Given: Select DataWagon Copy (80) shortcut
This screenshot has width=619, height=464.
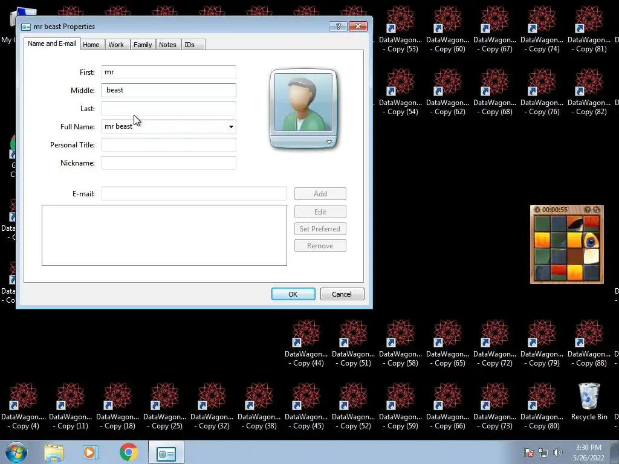Looking at the screenshot, I should pyautogui.click(x=542, y=407).
